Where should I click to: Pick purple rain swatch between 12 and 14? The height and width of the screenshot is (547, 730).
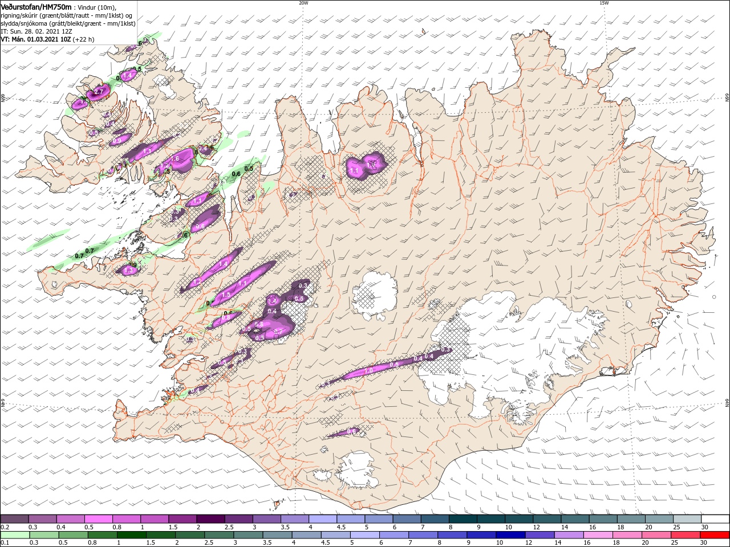point(540,535)
